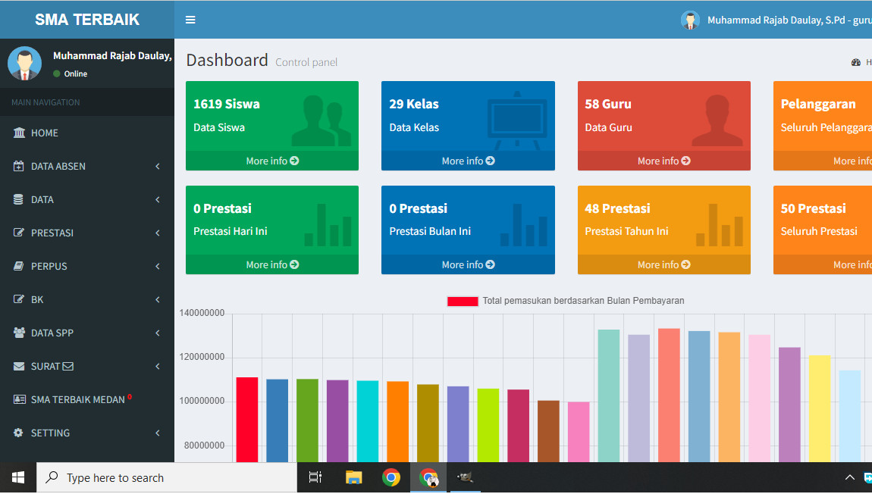This screenshot has width=872, height=494.
Task: Click the DATA database icon in sidebar
Action: (x=19, y=199)
